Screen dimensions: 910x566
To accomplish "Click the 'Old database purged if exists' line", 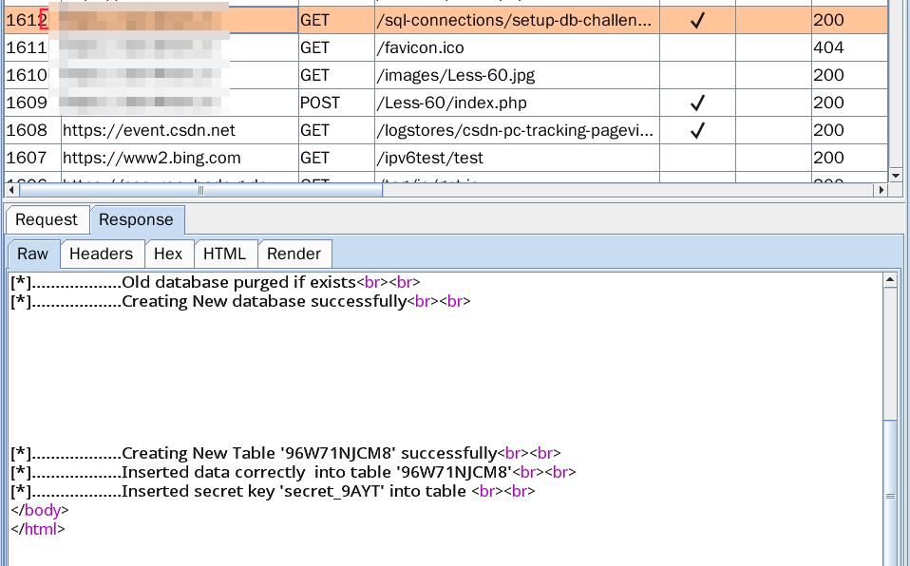I will [x=216, y=282].
